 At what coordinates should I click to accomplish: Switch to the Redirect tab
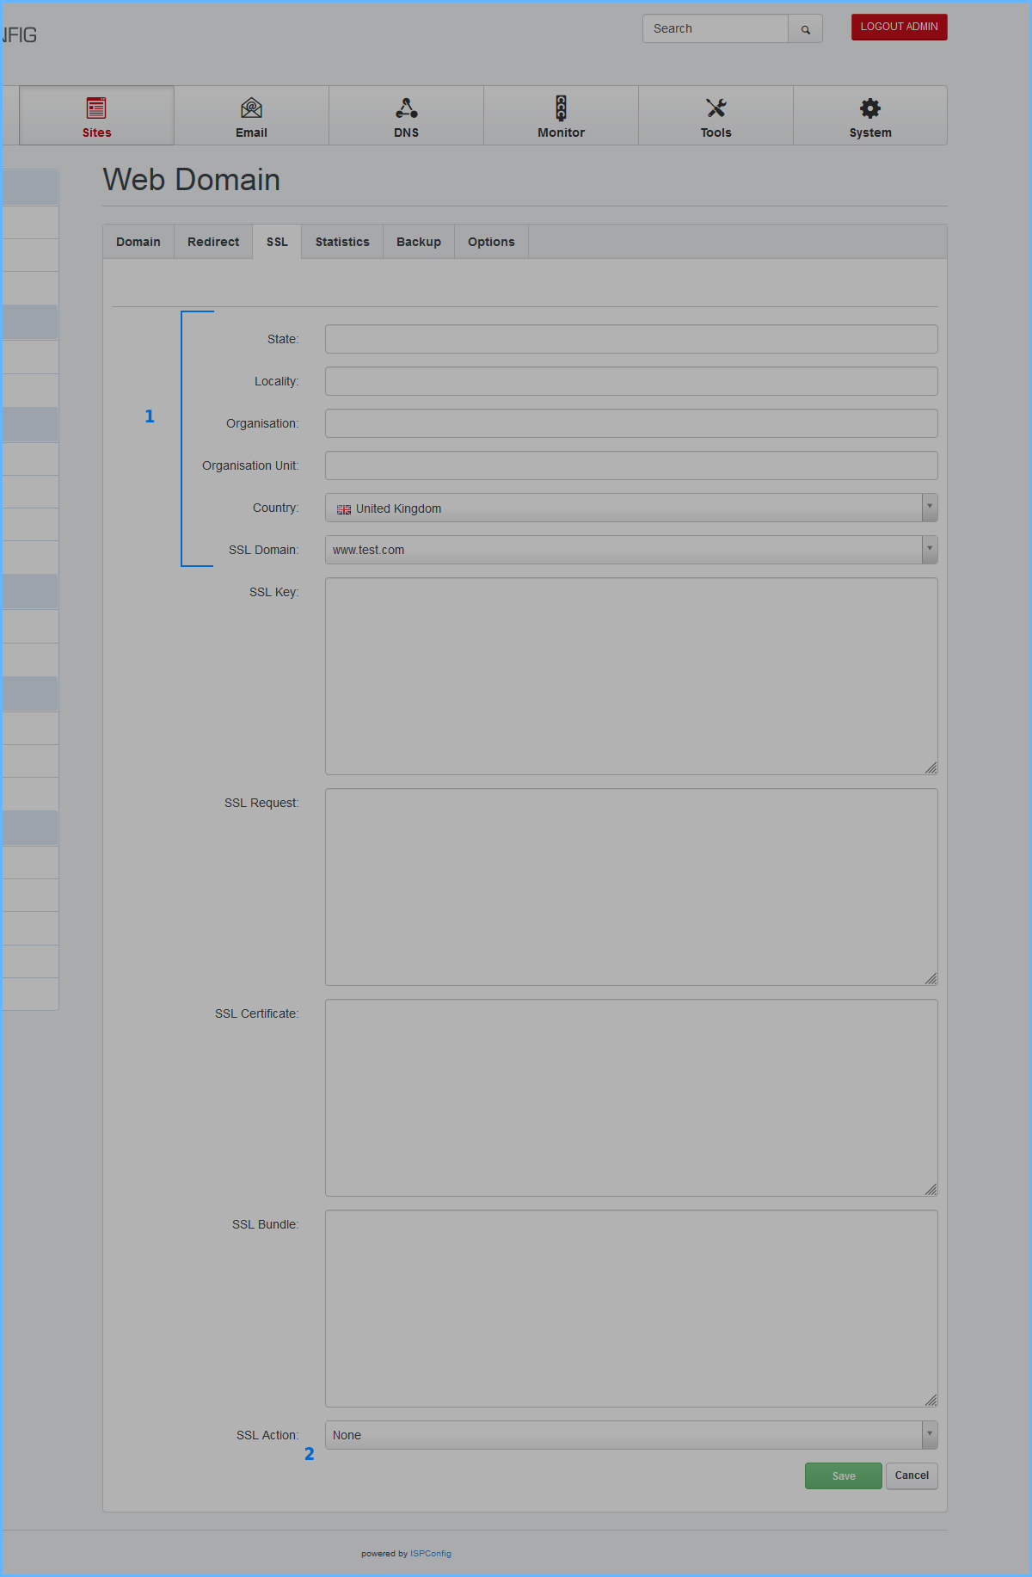pyautogui.click(x=213, y=242)
